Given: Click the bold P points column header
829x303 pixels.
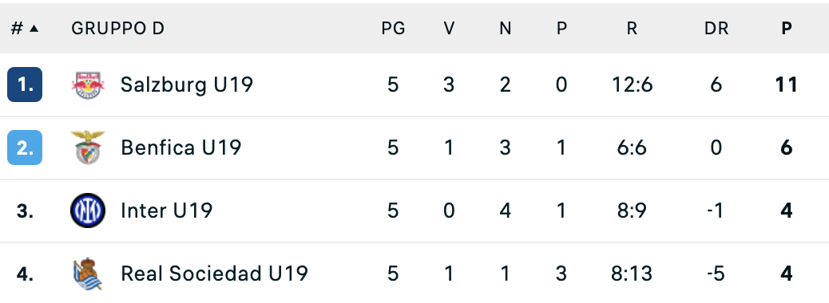Looking at the screenshot, I should 787,29.
